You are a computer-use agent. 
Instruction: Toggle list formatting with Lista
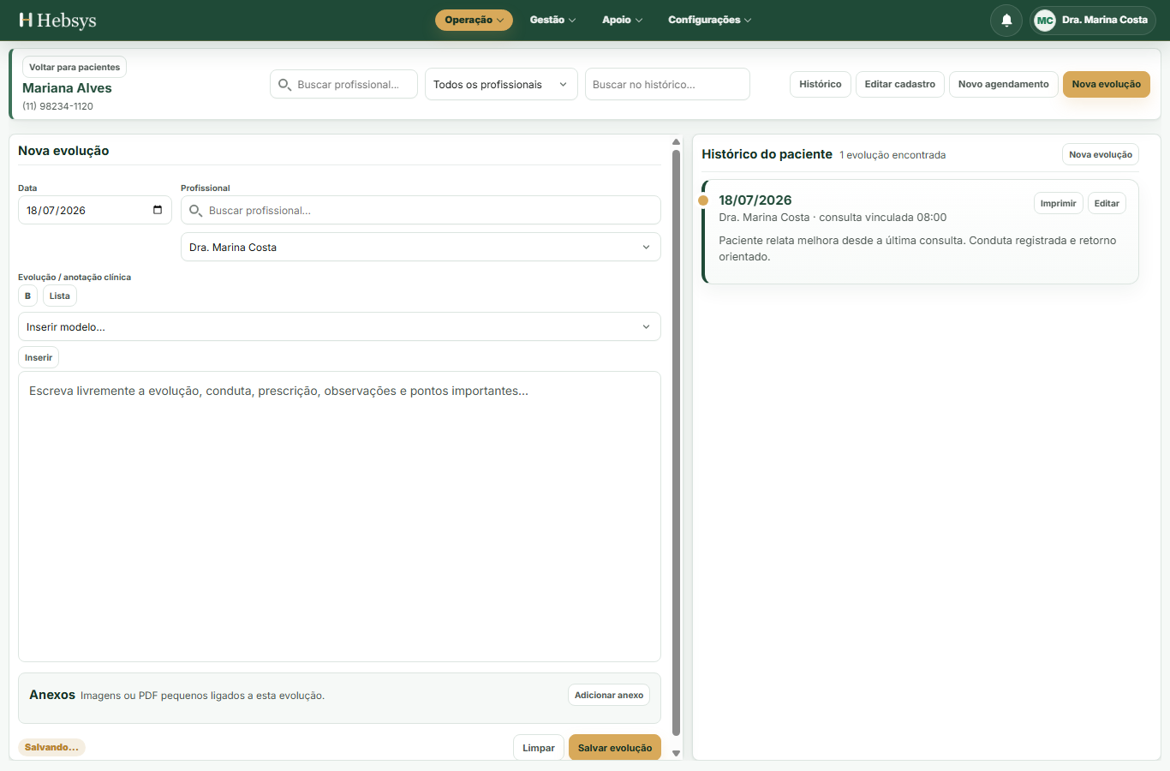pos(60,296)
